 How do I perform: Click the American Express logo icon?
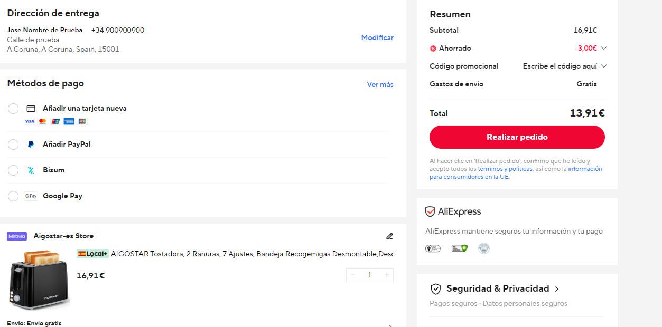[69, 121]
